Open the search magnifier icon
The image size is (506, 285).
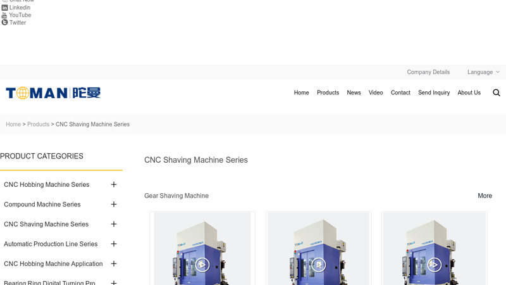pyautogui.click(x=497, y=92)
